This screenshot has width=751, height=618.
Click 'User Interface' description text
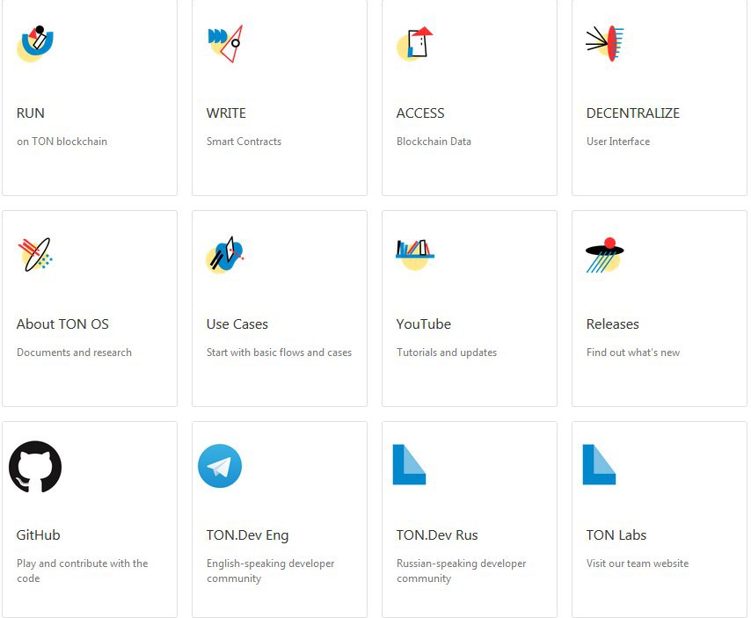click(x=618, y=142)
